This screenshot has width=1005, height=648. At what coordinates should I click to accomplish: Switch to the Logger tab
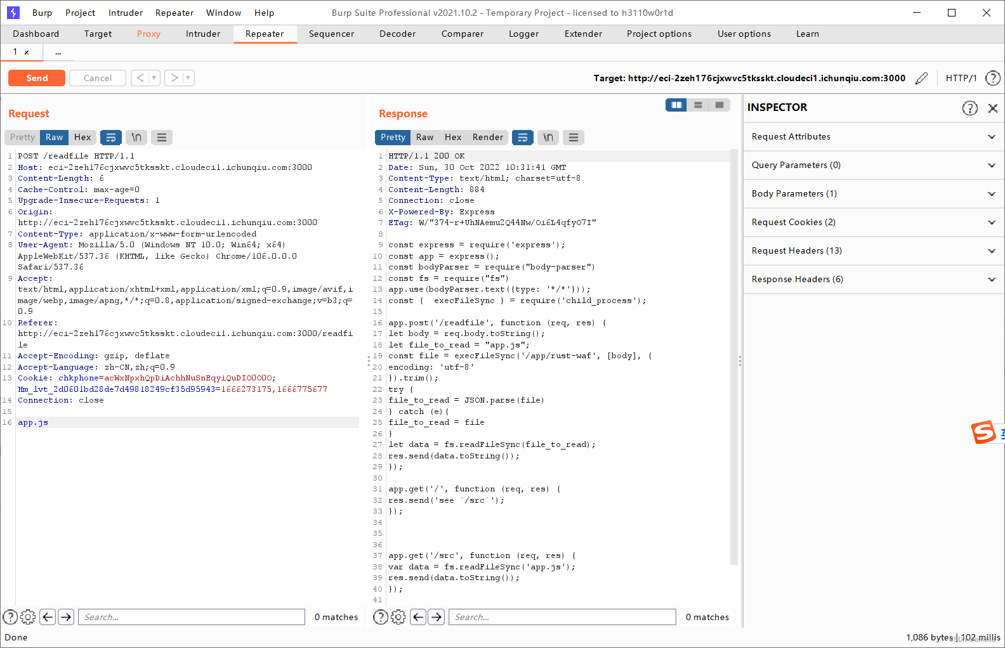(524, 34)
